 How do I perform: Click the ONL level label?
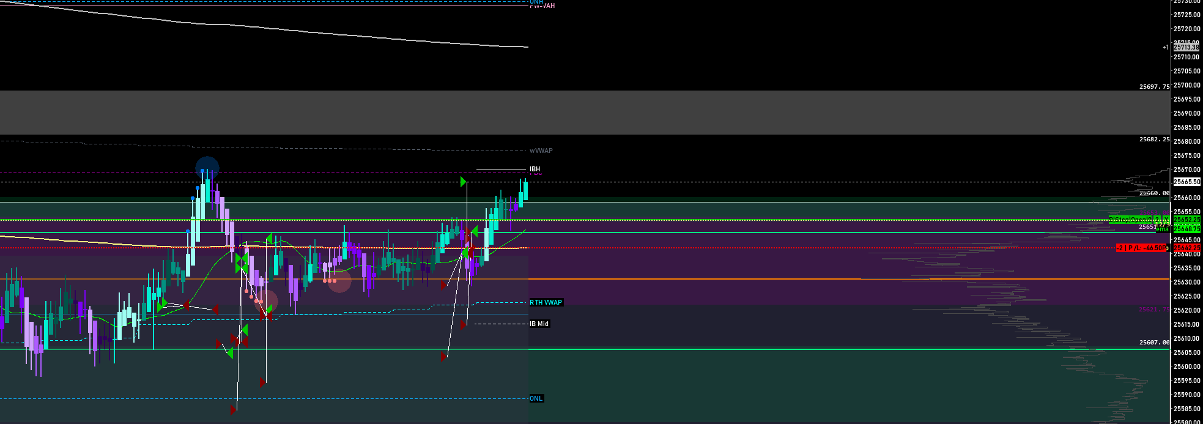click(536, 398)
